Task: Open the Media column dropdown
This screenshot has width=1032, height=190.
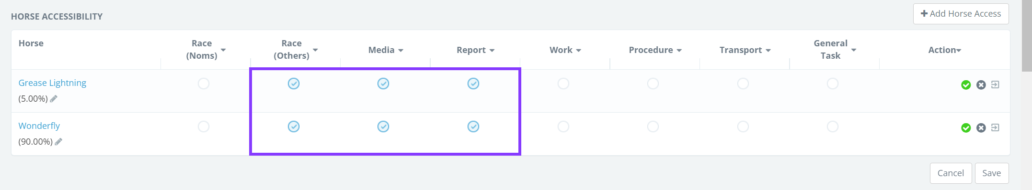Action: click(x=401, y=50)
